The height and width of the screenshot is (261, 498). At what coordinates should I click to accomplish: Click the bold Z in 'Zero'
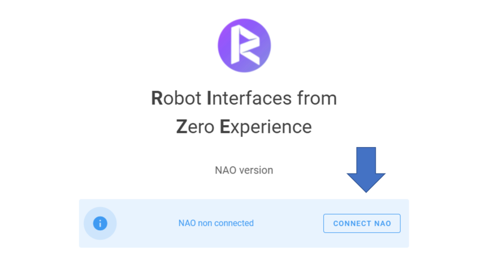182,127
